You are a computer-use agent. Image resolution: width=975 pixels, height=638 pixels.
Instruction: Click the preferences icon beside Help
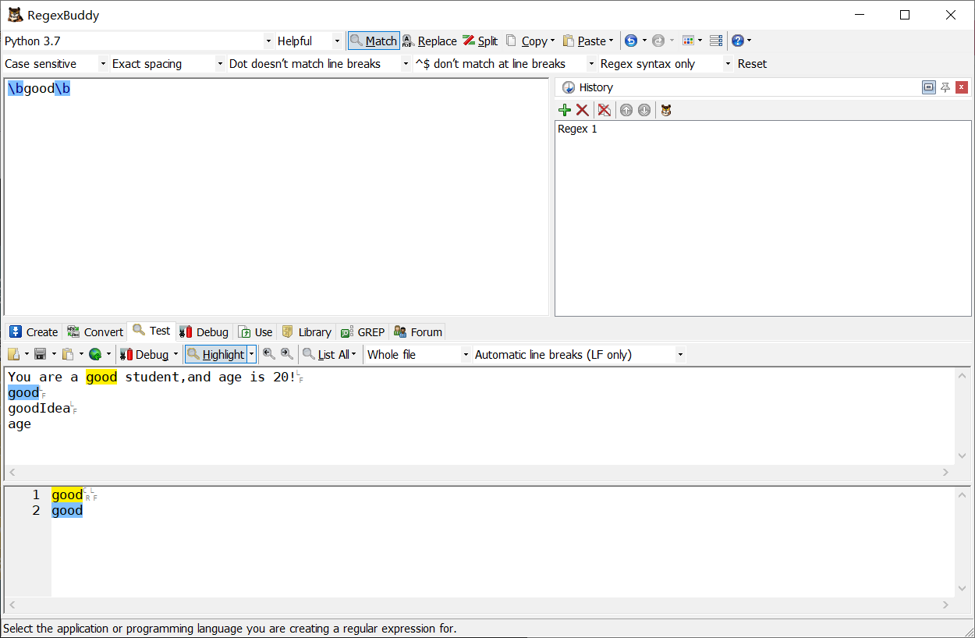(x=716, y=41)
